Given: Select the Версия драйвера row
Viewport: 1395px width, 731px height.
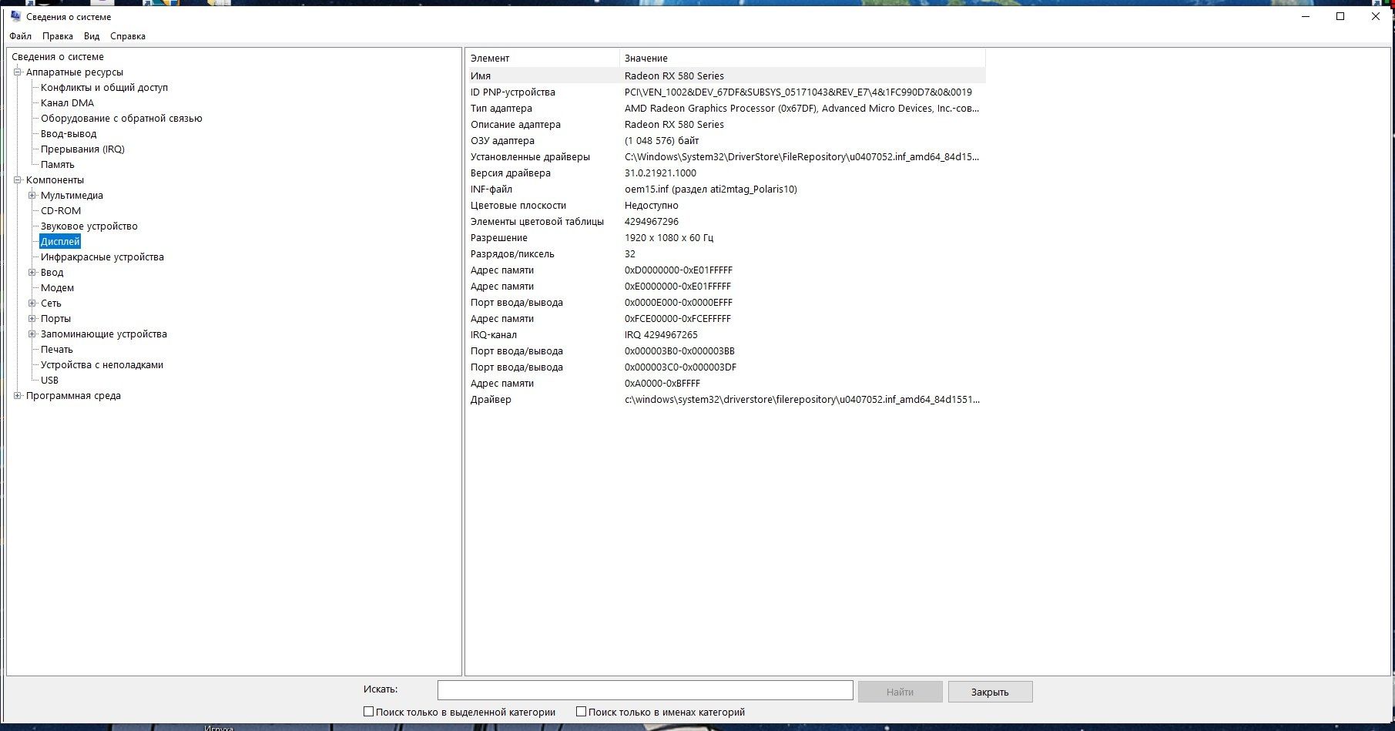Looking at the screenshot, I should [x=726, y=173].
